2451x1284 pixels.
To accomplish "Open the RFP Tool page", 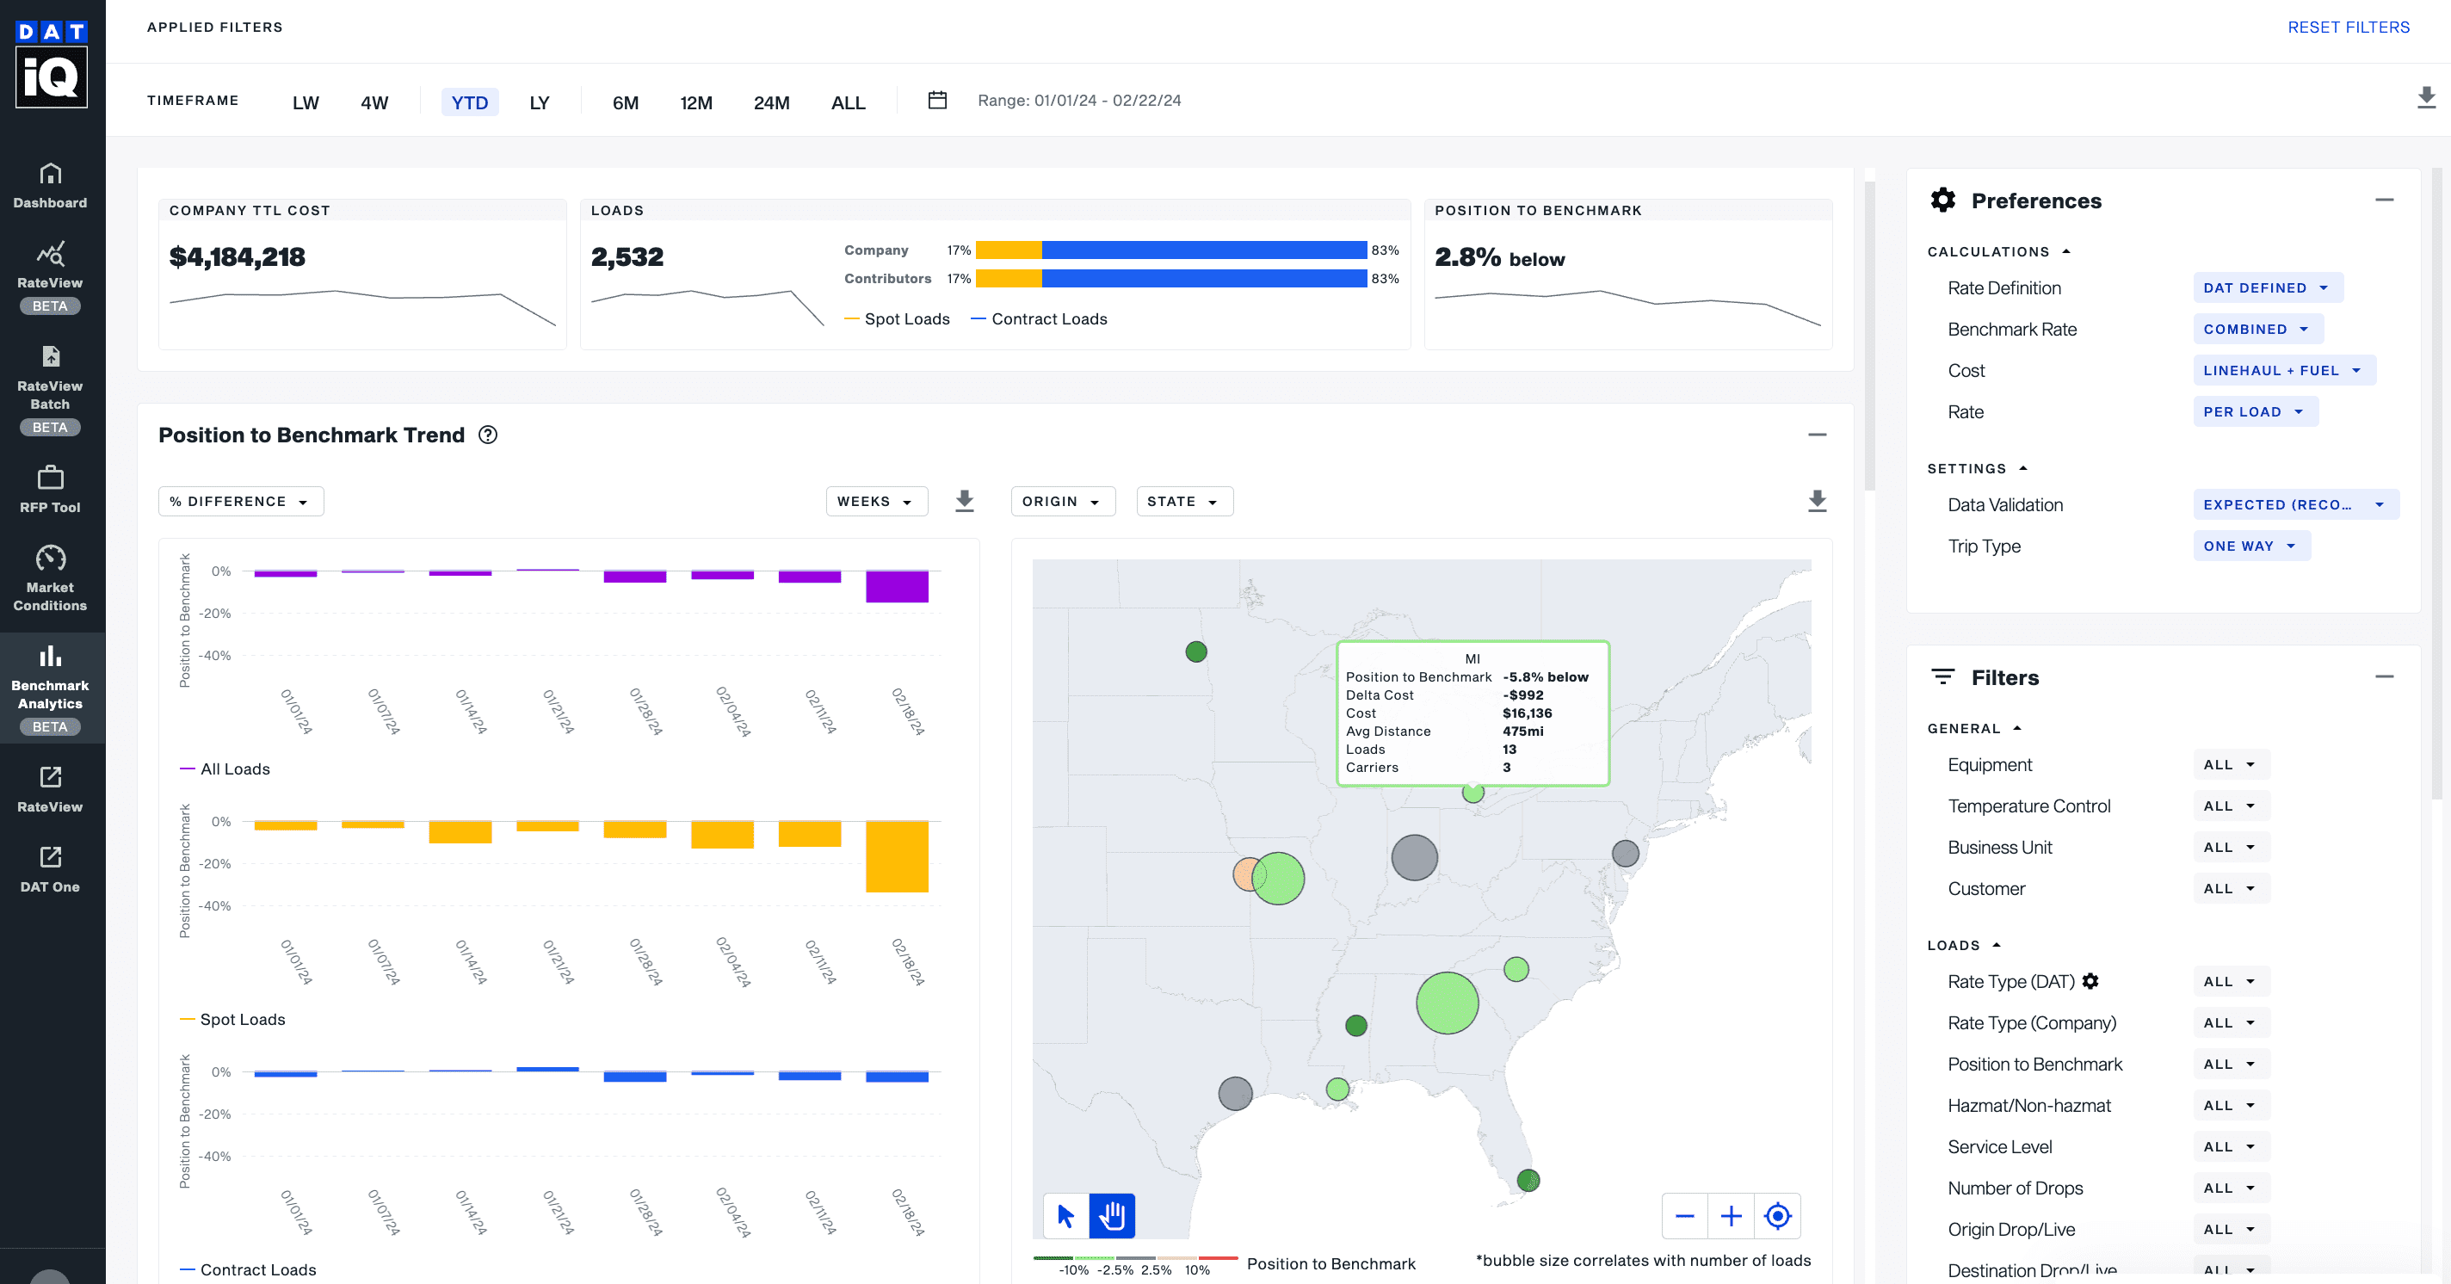I will [x=51, y=488].
